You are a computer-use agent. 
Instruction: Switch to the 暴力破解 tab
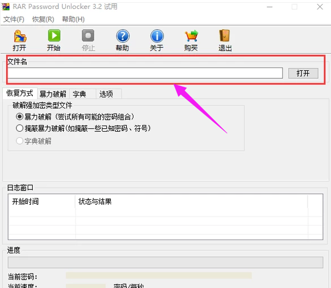pos(53,94)
